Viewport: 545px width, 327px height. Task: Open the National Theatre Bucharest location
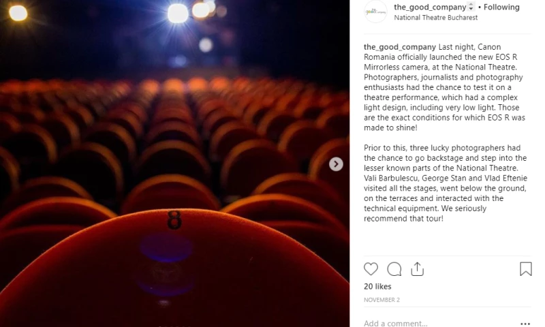tap(436, 18)
